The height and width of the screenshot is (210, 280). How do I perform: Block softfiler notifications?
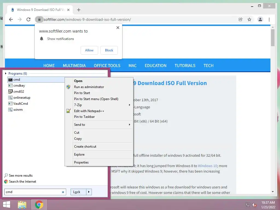[109, 50]
